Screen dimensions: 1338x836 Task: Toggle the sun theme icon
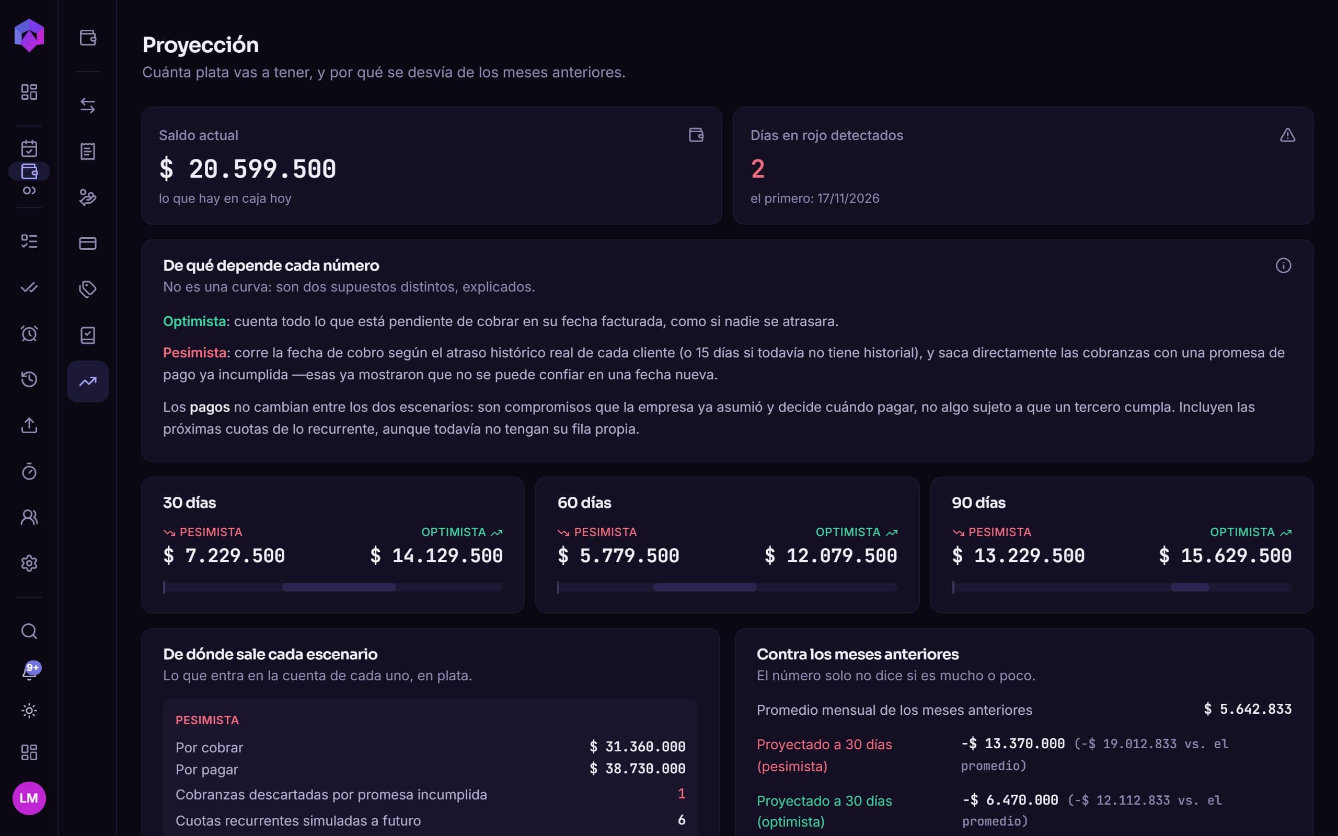(x=29, y=711)
